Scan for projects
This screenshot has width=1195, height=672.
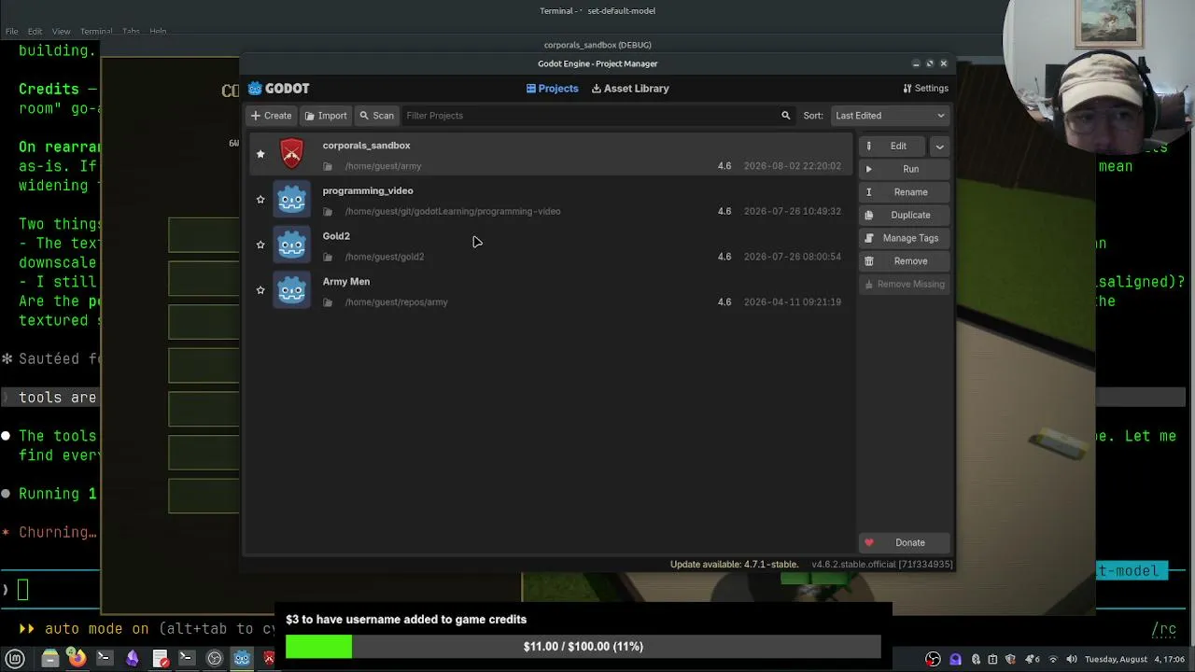[376, 116]
